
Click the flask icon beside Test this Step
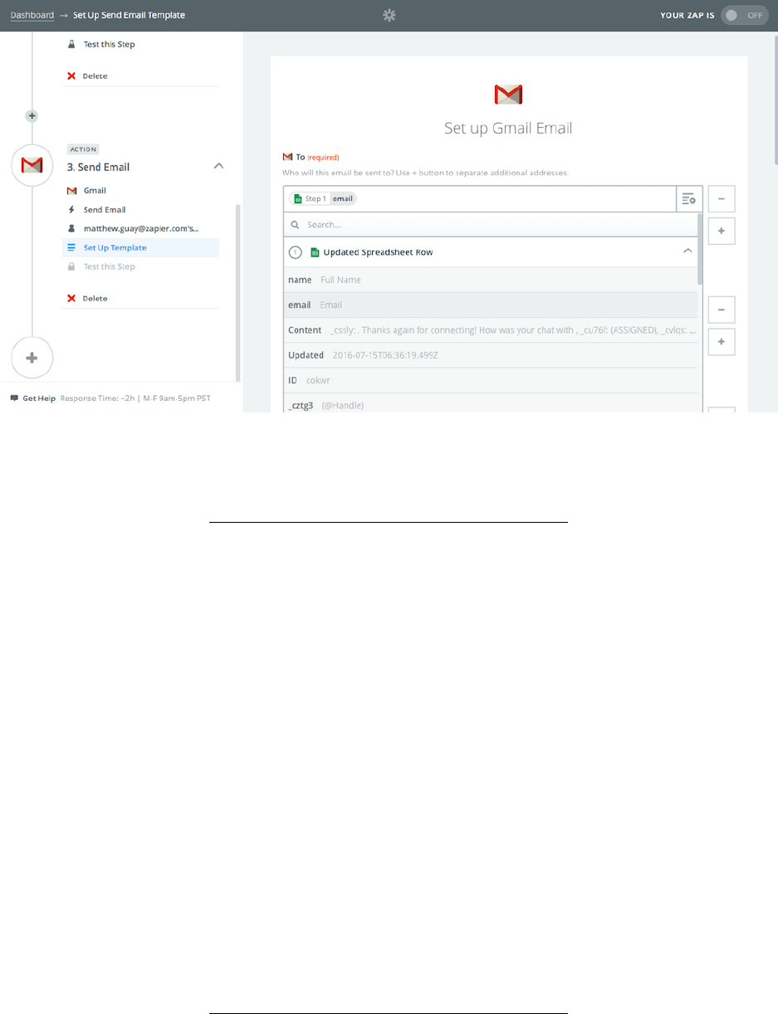tap(71, 44)
